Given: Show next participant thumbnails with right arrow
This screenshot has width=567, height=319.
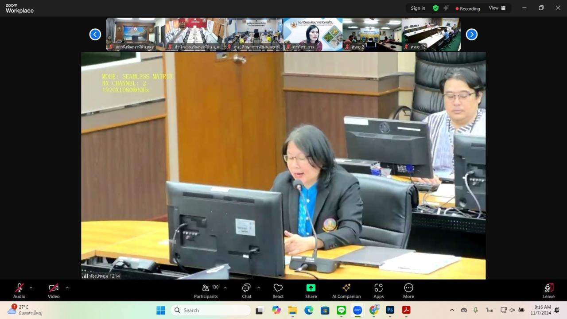Looking at the screenshot, I should click(x=472, y=35).
